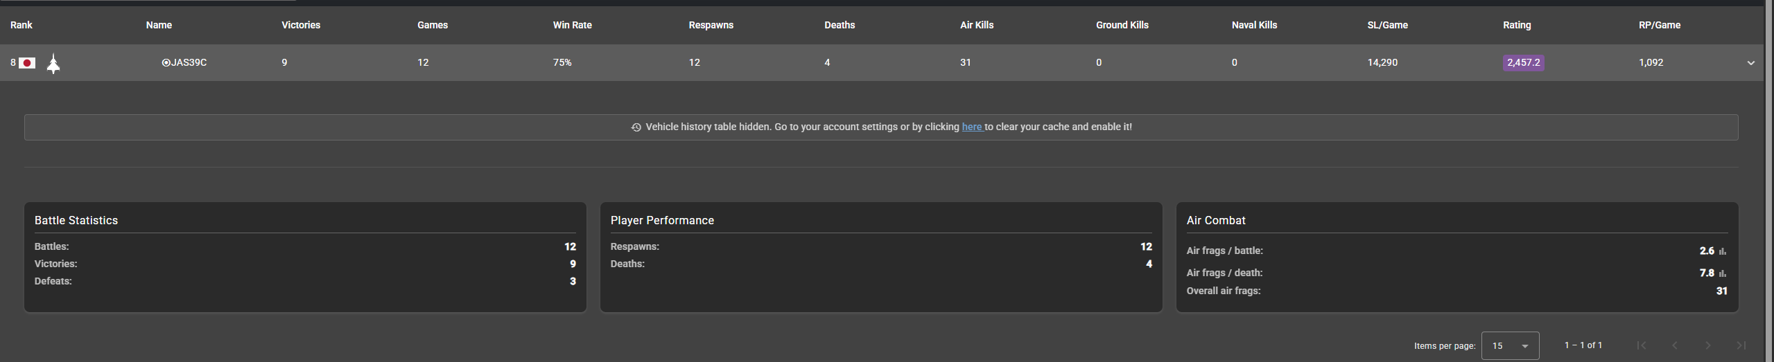This screenshot has width=1774, height=362.
Task: Click the chart icon beside Air frags / death
Action: click(1723, 273)
